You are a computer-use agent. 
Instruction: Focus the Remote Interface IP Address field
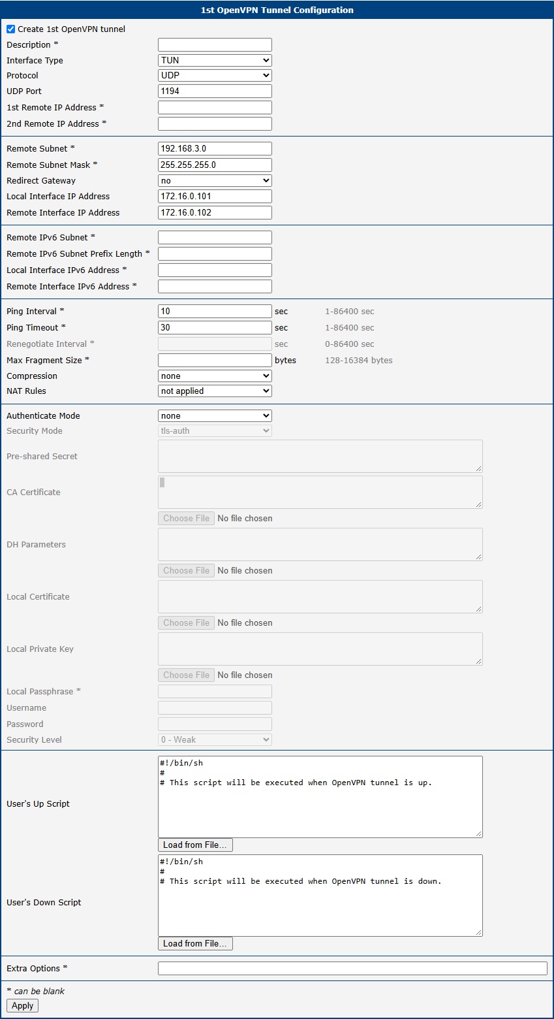pos(215,212)
